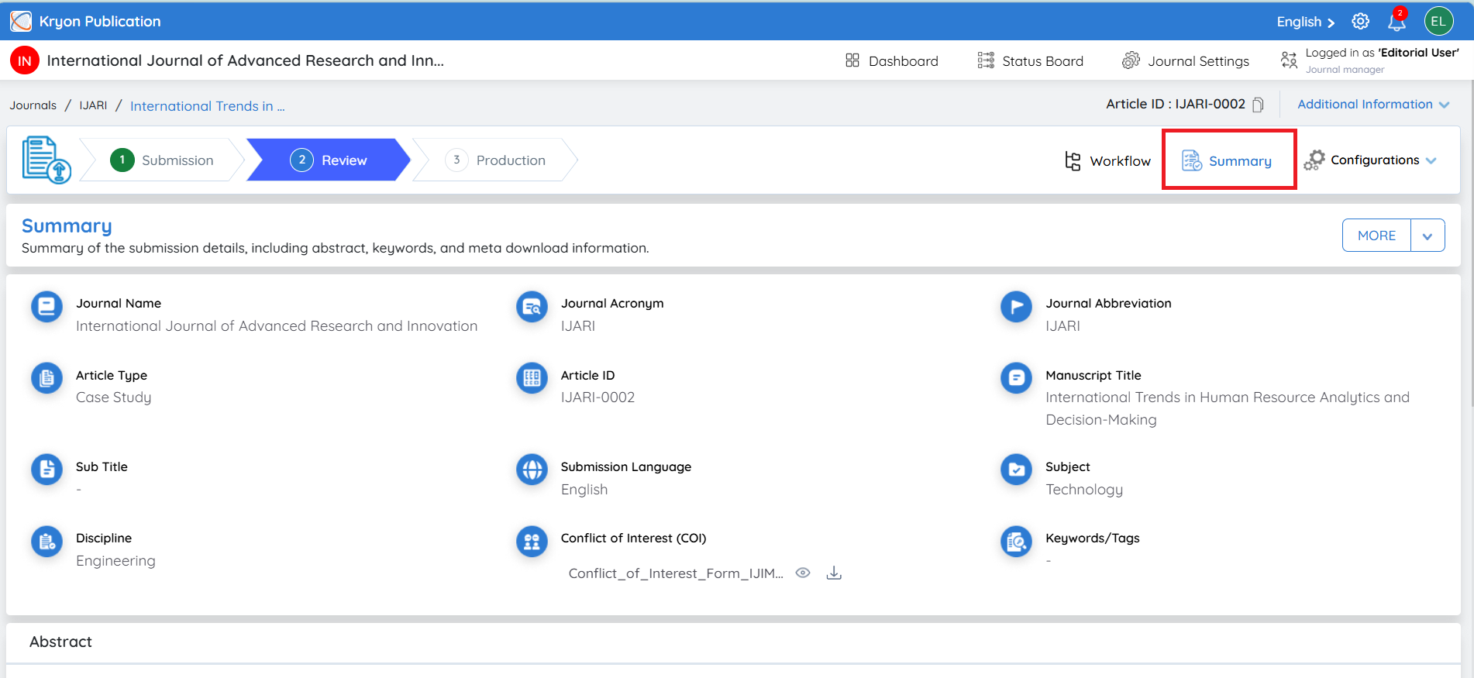The width and height of the screenshot is (1474, 678).
Task: Switch to the Workflow view
Action: click(1108, 160)
